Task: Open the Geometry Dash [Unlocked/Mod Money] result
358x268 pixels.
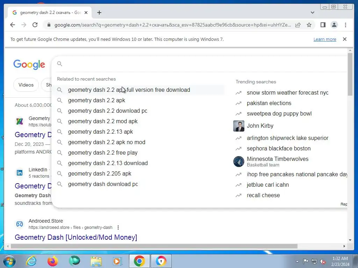Action: click(x=76, y=237)
